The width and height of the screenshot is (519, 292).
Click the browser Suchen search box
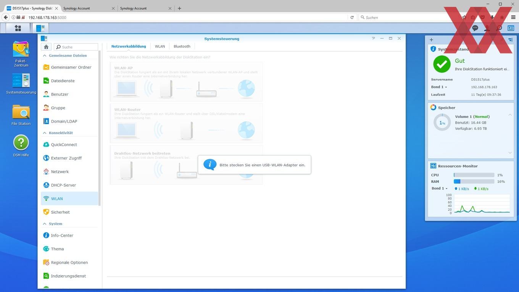408,17
